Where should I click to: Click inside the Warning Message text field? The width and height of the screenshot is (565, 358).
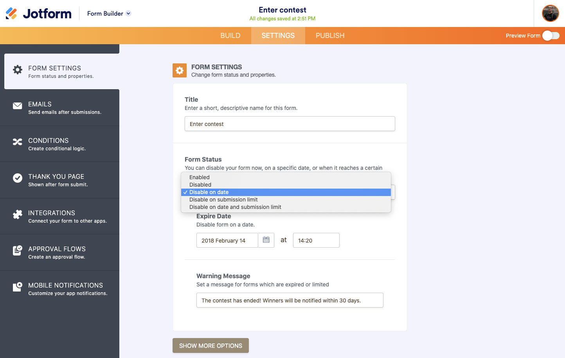(290, 300)
